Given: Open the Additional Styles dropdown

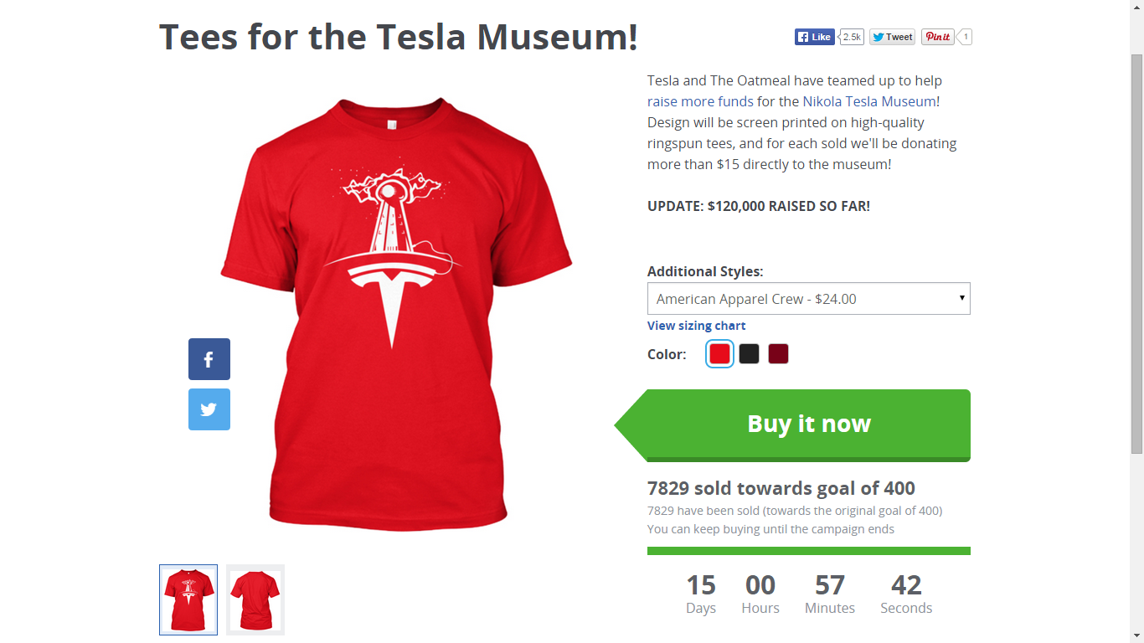Looking at the screenshot, I should point(808,299).
